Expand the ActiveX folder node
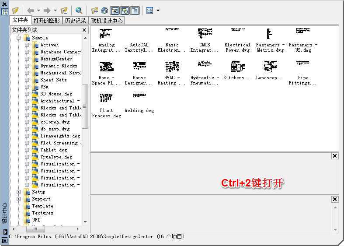 point(27,45)
